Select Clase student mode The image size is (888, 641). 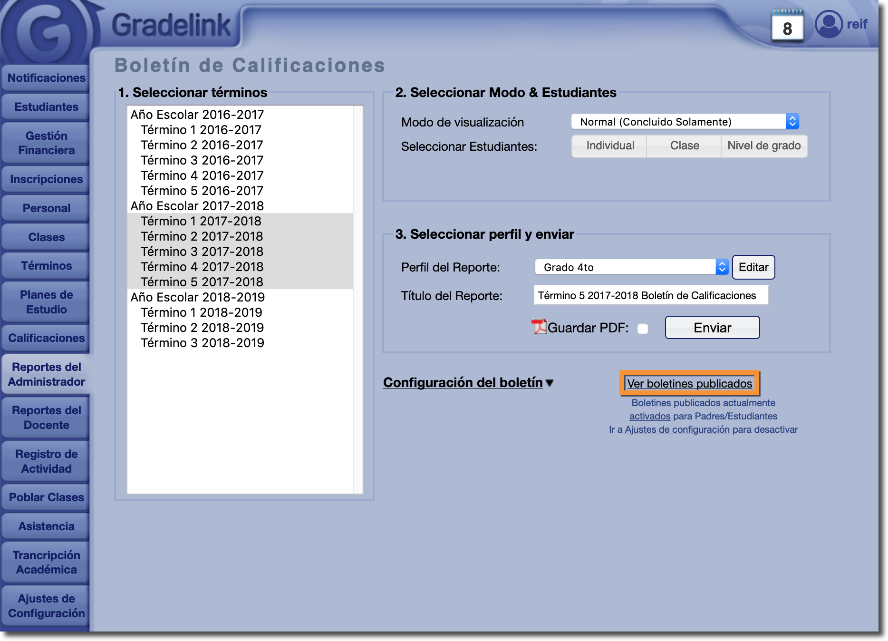684,146
